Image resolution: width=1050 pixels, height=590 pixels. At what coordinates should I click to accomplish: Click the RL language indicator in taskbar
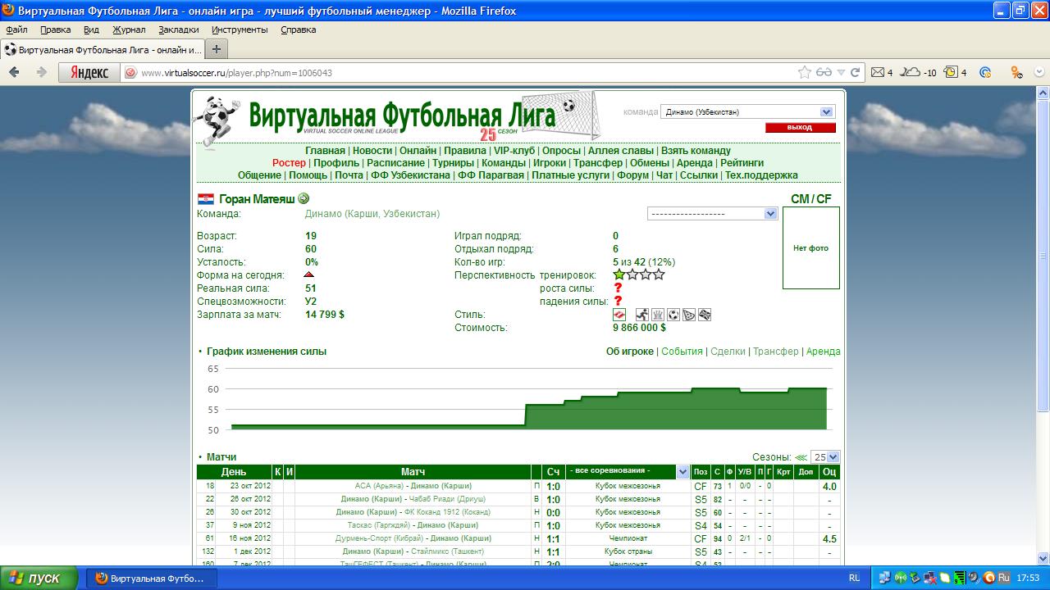[855, 578]
